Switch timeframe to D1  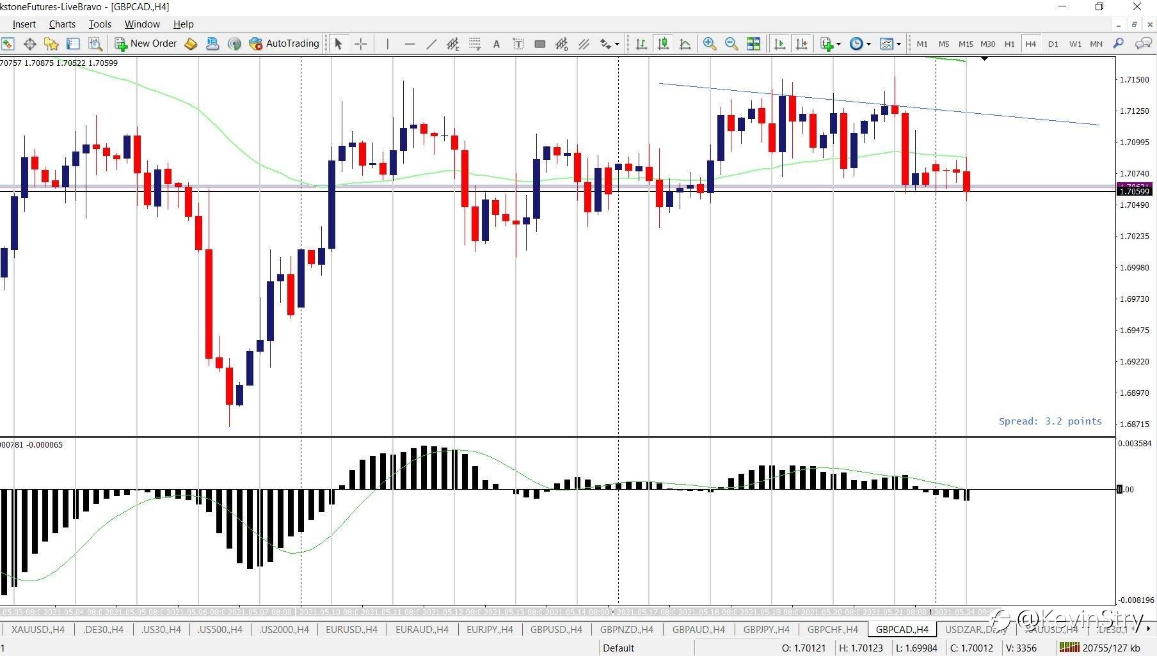coord(1053,43)
